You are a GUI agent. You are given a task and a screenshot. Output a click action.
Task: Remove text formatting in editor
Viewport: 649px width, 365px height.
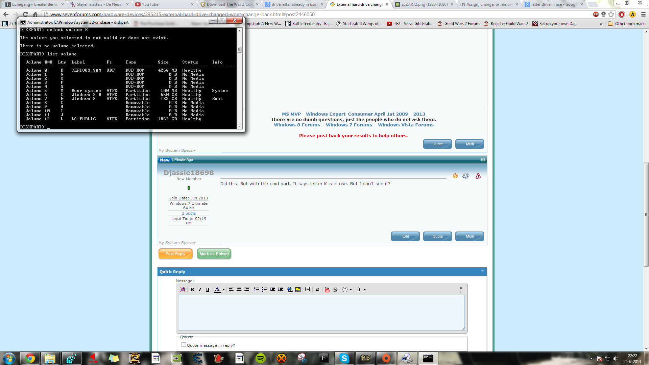point(183,290)
